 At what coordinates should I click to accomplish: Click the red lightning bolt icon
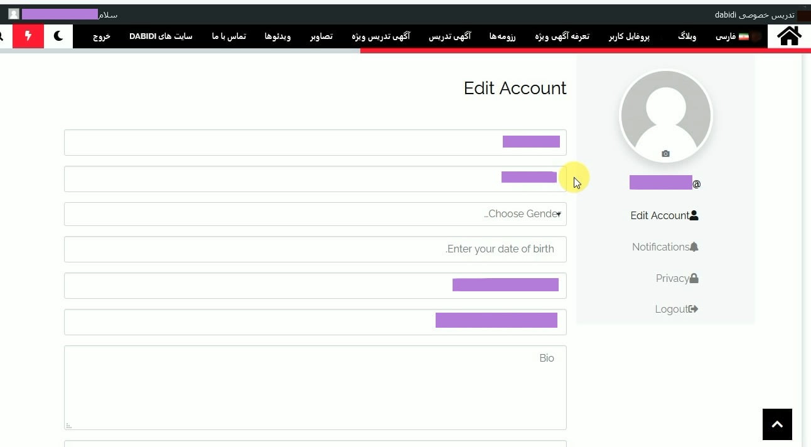pos(28,36)
